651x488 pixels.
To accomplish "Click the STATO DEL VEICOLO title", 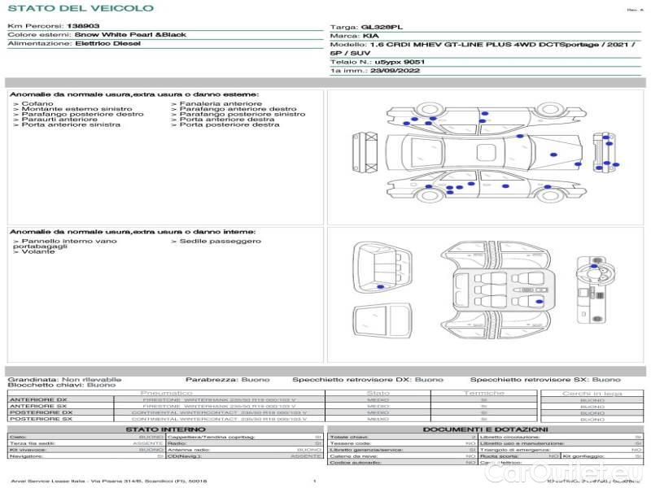I will [x=81, y=8].
